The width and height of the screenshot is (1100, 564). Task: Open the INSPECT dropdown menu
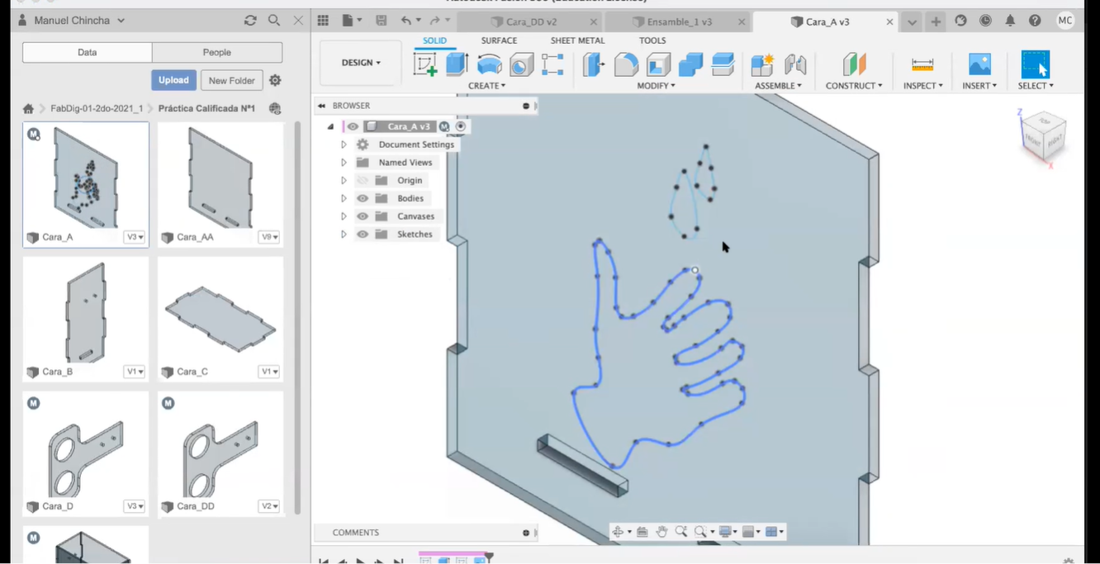click(x=922, y=86)
